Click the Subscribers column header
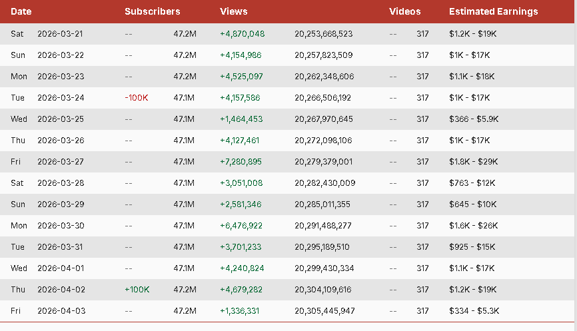 [153, 11]
